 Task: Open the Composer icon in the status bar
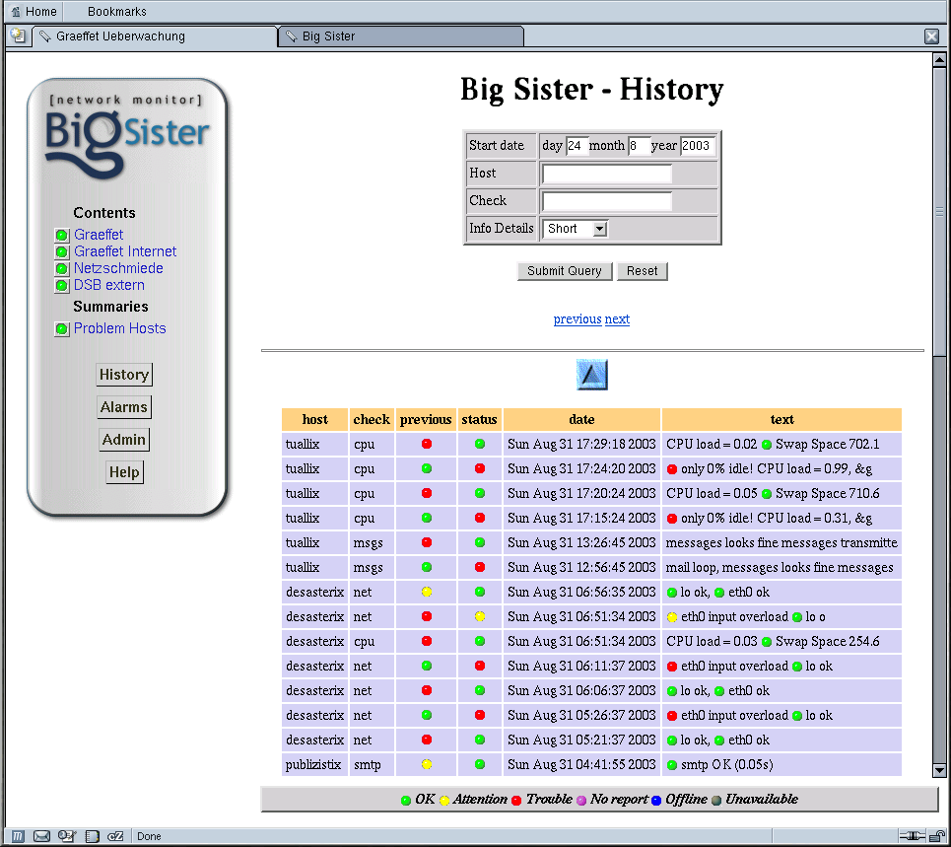click(67, 836)
